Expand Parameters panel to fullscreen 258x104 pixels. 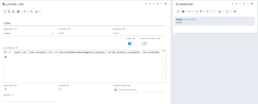pyautogui.click(x=240, y=4)
